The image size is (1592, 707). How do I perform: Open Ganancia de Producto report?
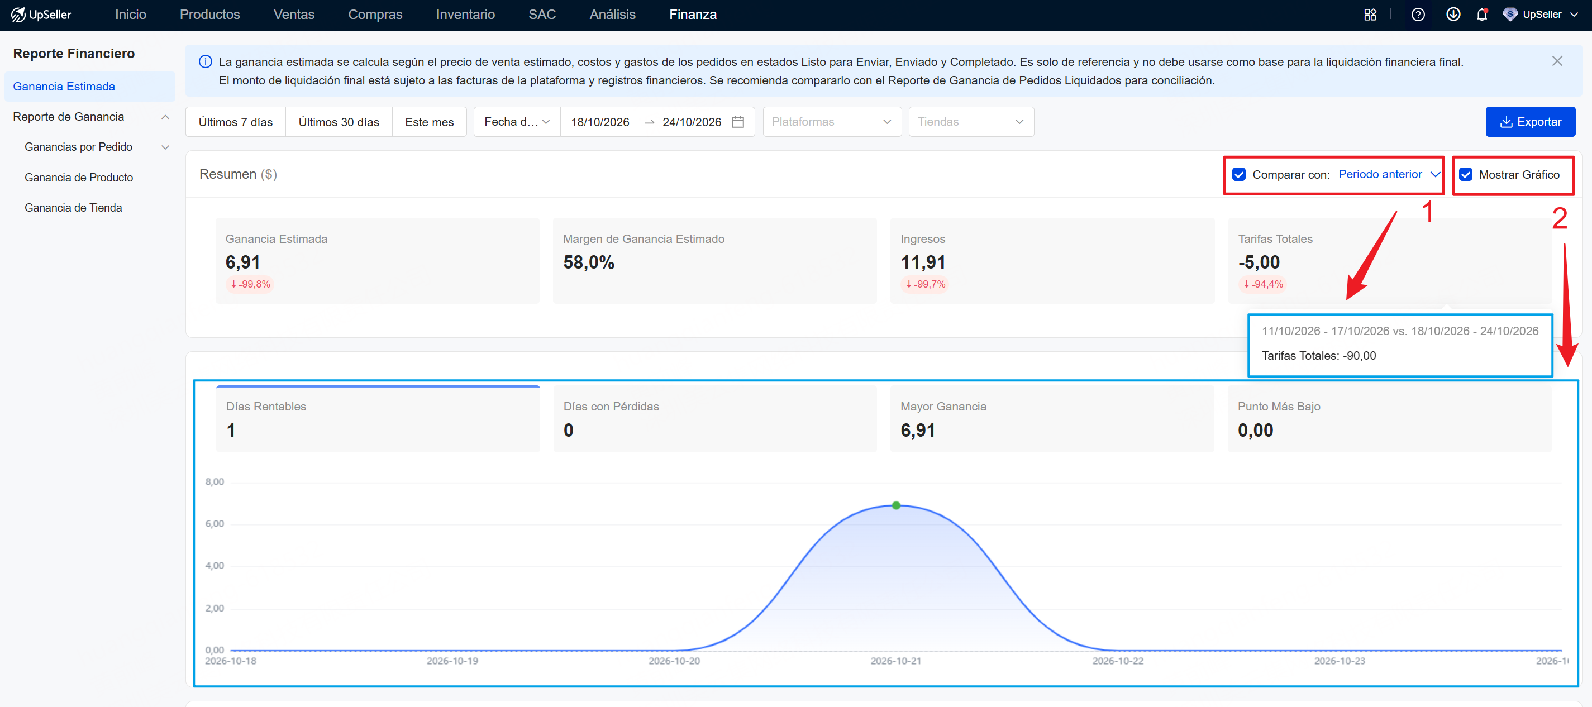tap(79, 178)
